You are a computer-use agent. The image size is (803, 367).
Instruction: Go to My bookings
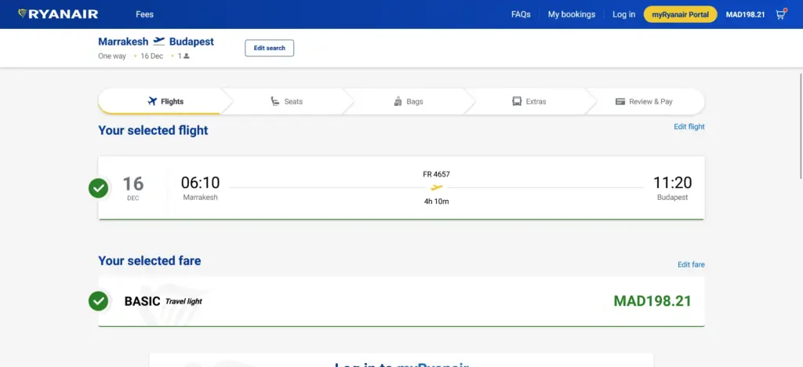(x=572, y=14)
